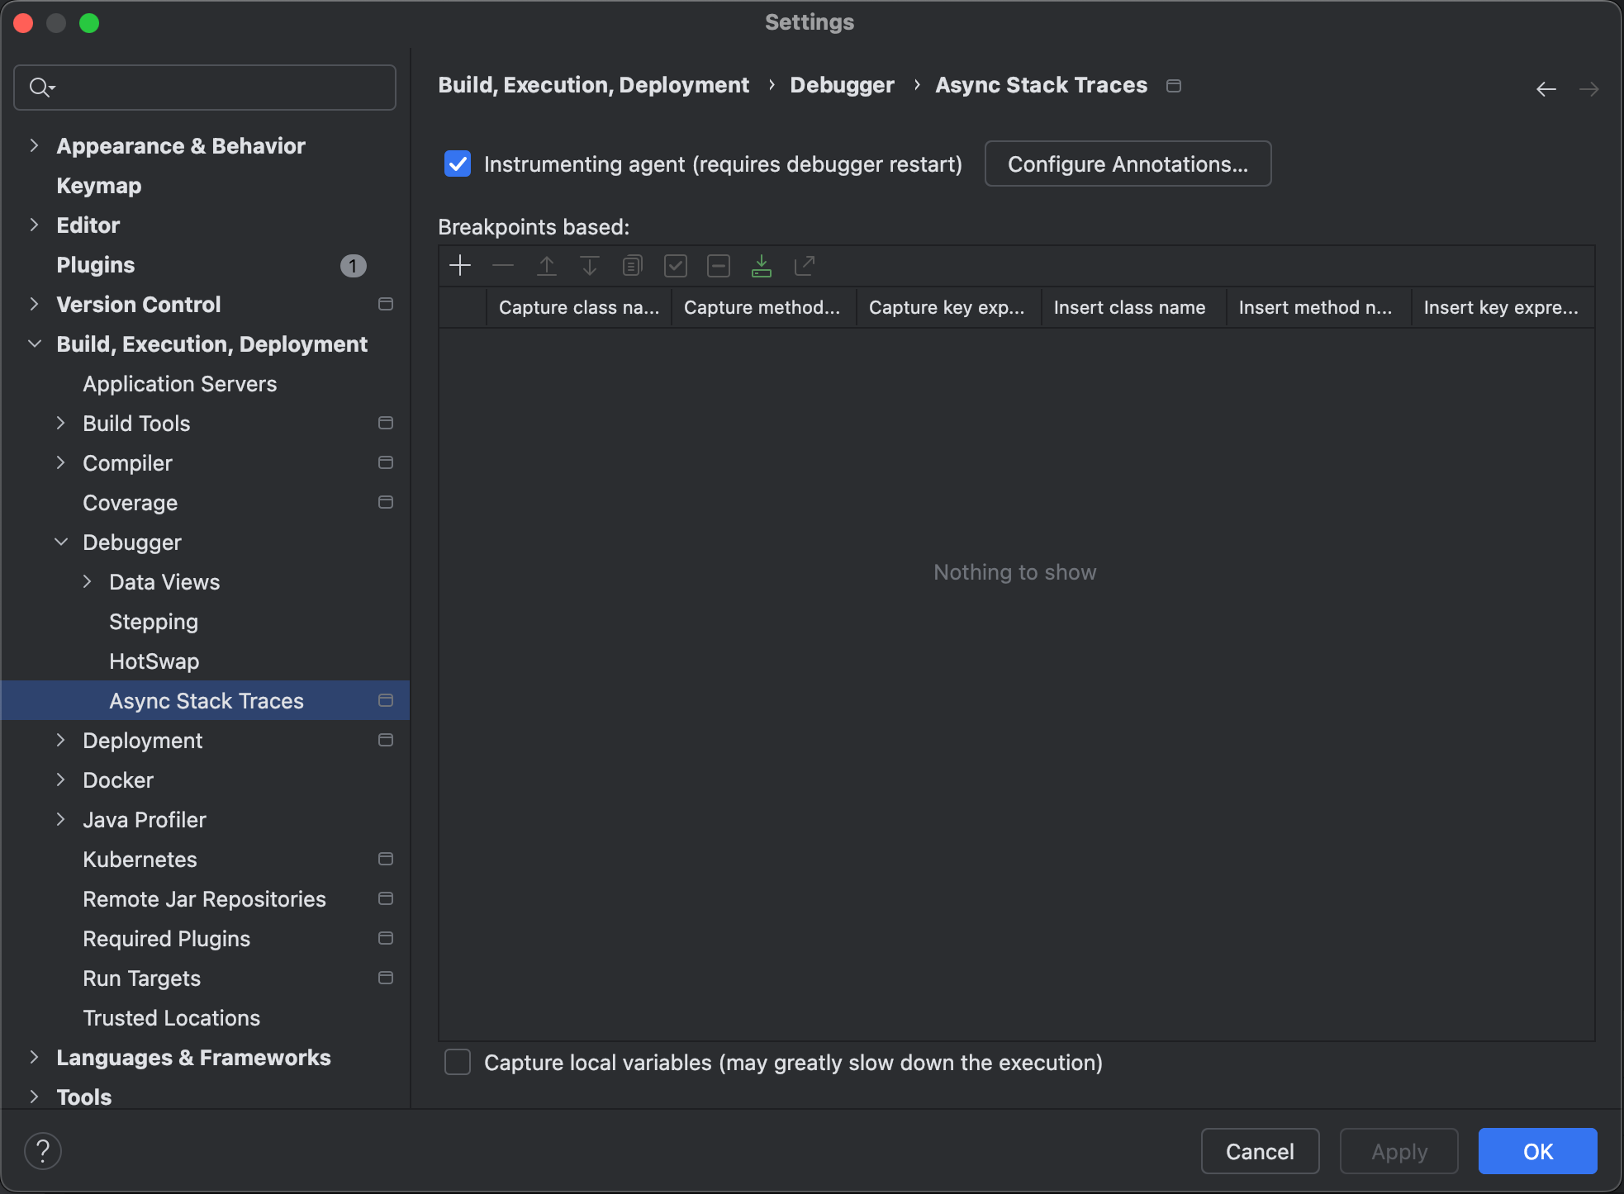Screen dimensions: 1624x1194
Task: Expand the Appearance & Behavior section
Action: [35, 145]
